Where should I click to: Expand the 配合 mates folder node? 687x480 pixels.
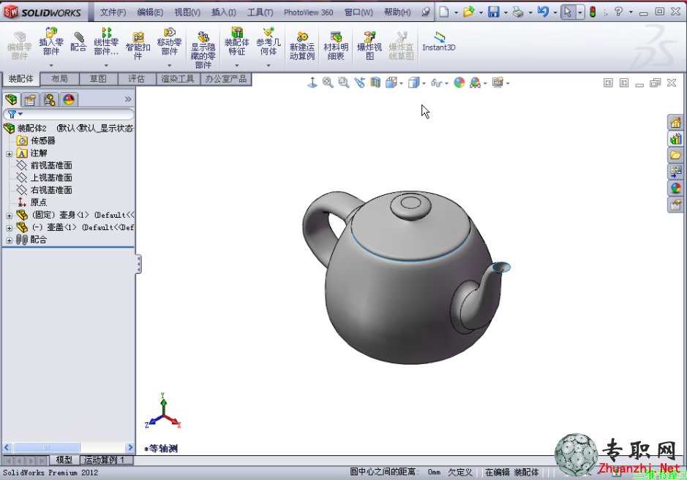10,240
